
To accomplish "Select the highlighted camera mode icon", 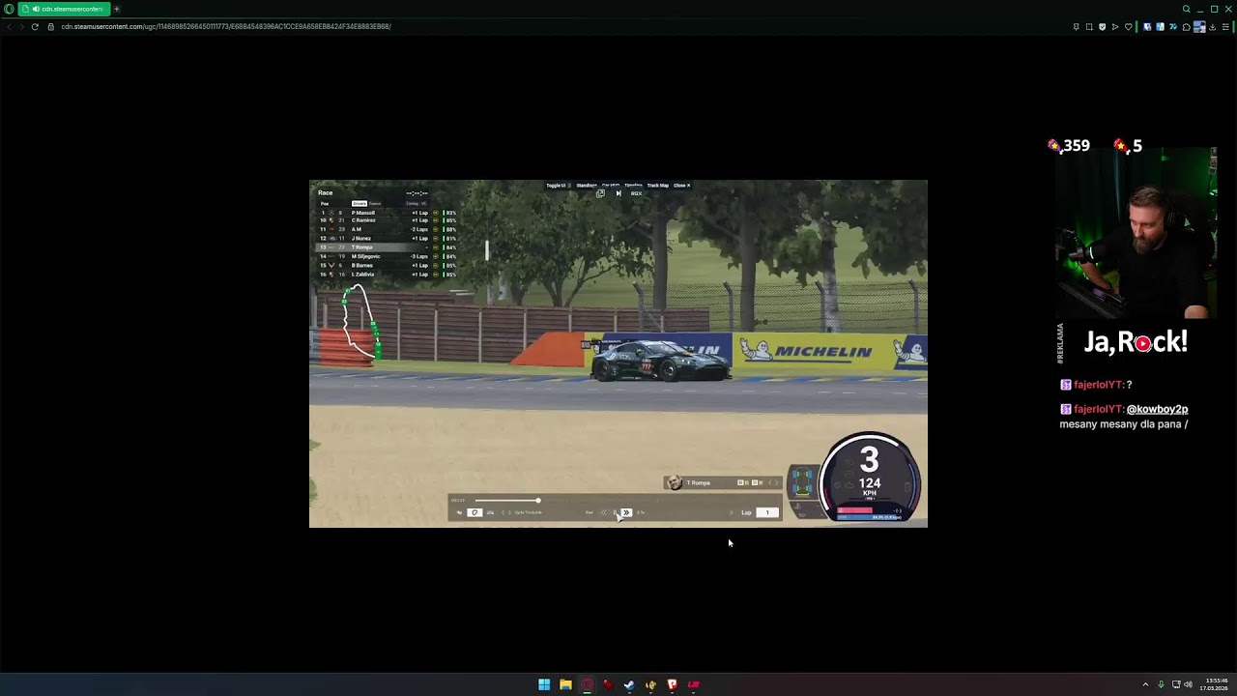I will click(475, 512).
